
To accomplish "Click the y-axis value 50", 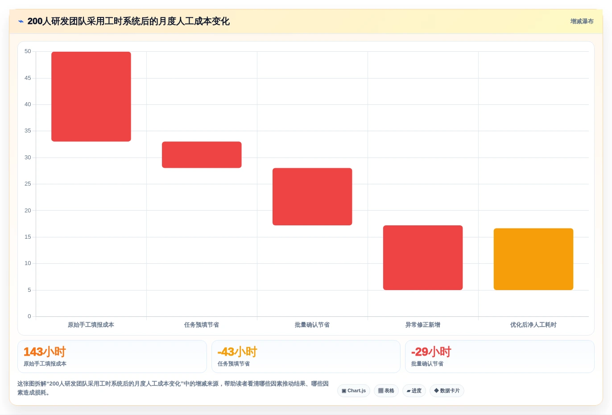I will pos(28,51).
